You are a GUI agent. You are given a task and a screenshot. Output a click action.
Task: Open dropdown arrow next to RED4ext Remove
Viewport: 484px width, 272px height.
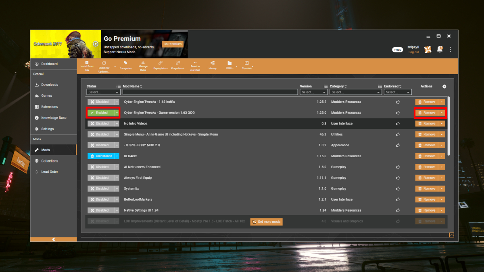coord(441,156)
